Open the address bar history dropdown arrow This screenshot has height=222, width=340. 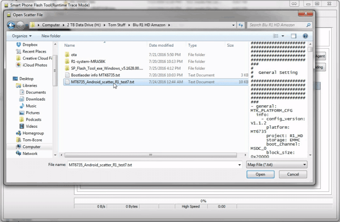click(x=233, y=25)
